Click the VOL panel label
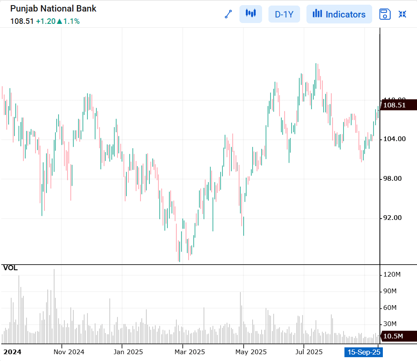The image size is (417, 361). click(10, 268)
